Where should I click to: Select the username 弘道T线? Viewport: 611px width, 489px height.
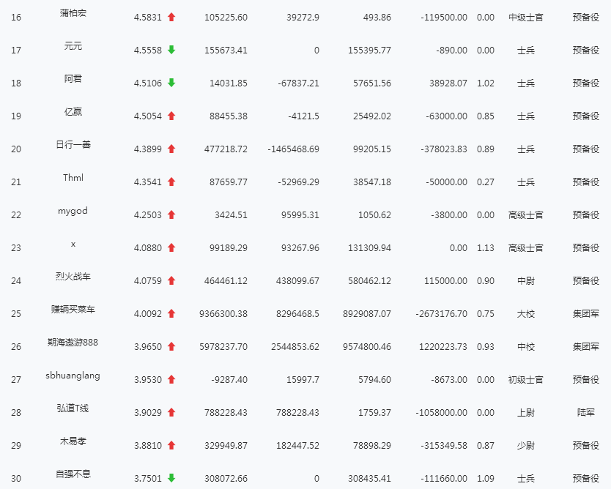point(73,408)
